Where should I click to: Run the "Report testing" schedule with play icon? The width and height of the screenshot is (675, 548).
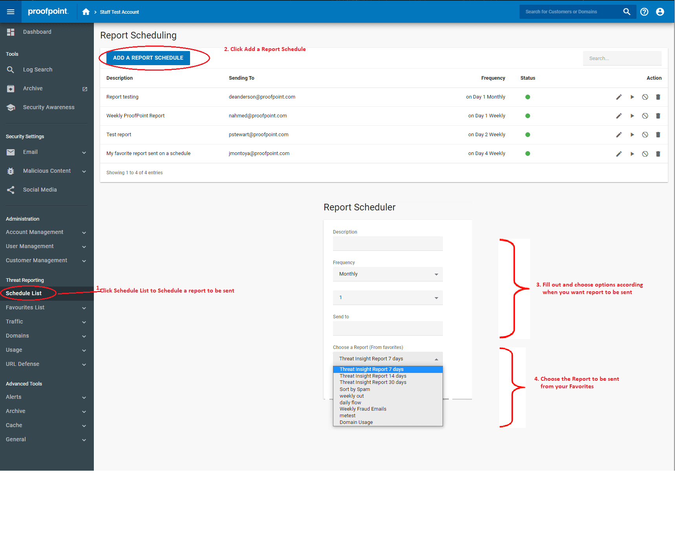pyautogui.click(x=632, y=97)
